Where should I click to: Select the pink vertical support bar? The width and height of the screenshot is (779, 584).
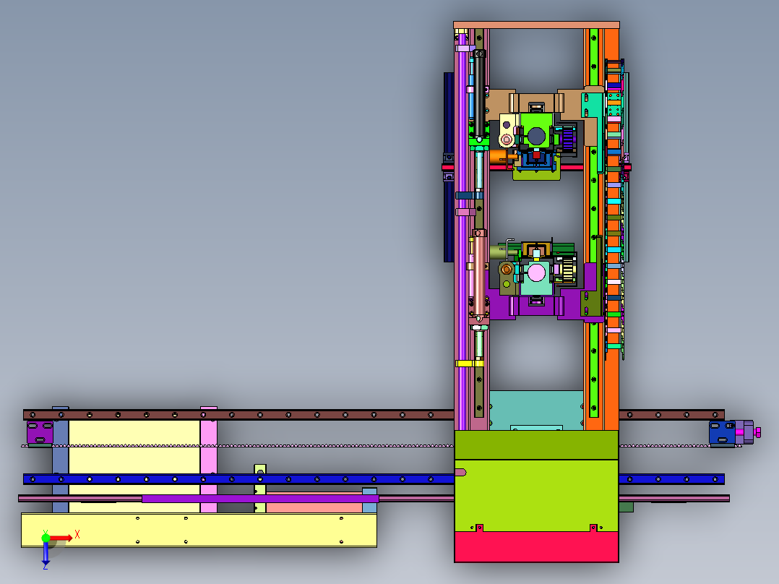[x=209, y=460]
